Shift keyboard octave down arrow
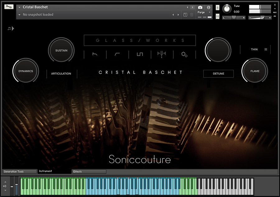The image size is (280, 197). click(x=5, y=190)
